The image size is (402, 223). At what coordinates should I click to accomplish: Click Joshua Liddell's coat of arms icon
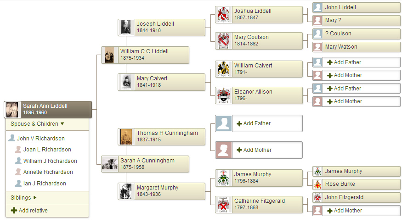click(224, 14)
